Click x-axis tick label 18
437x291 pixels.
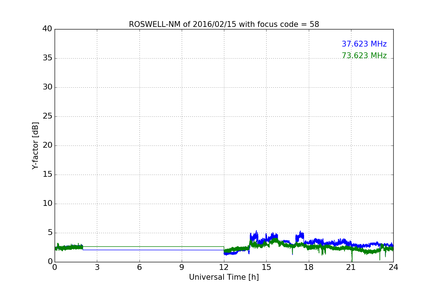click(x=309, y=267)
